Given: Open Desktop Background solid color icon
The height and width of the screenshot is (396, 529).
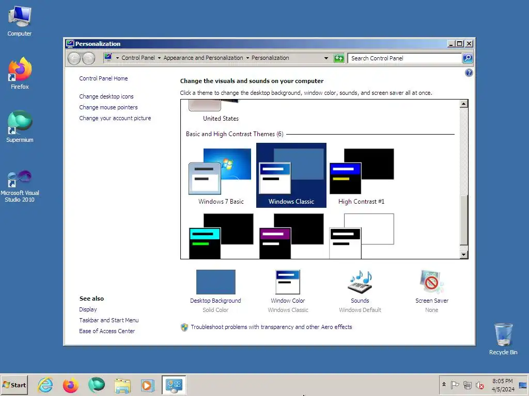Looking at the screenshot, I should (x=215, y=282).
